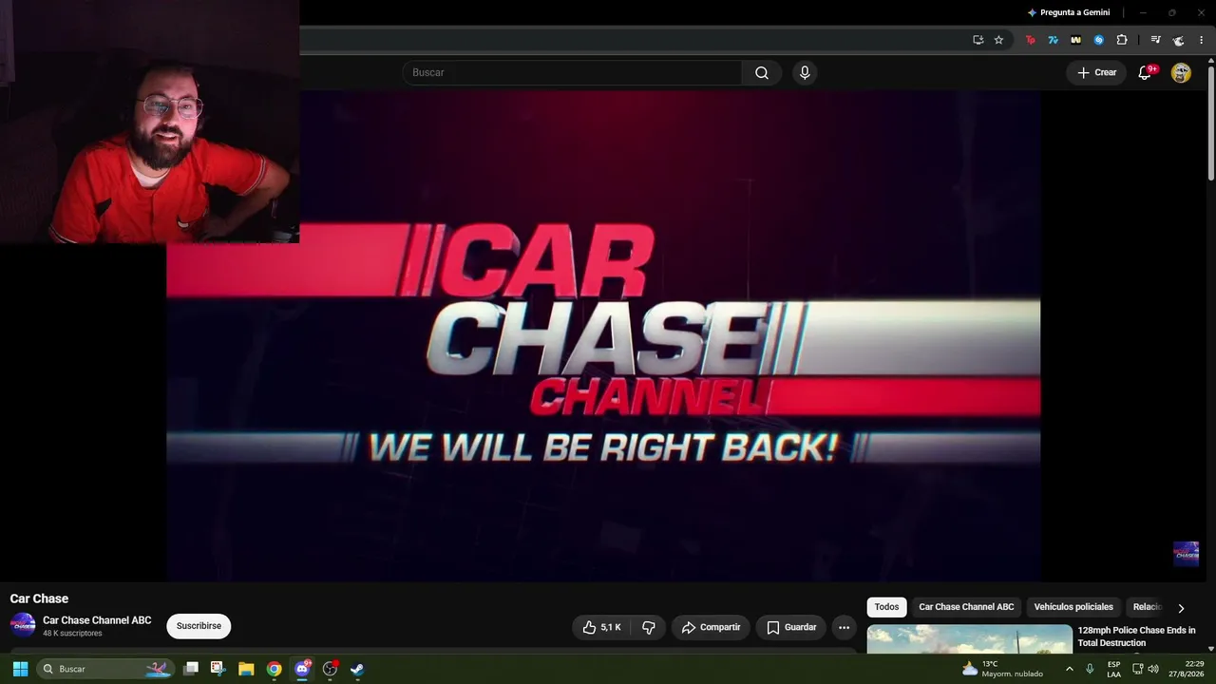Viewport: 1216px width, 684px height.
Task: Save the video with Guardar
Action: pyautogui.click(x=791, y=627)
